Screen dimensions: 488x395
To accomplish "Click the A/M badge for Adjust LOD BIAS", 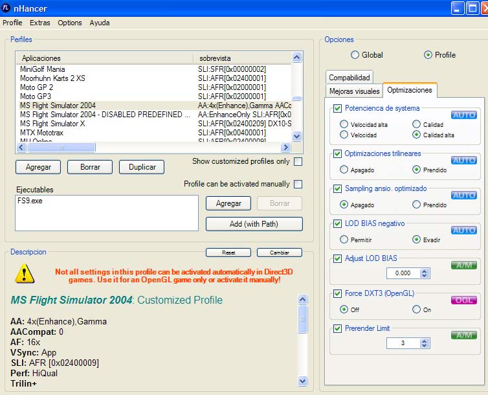I will 463,265.
